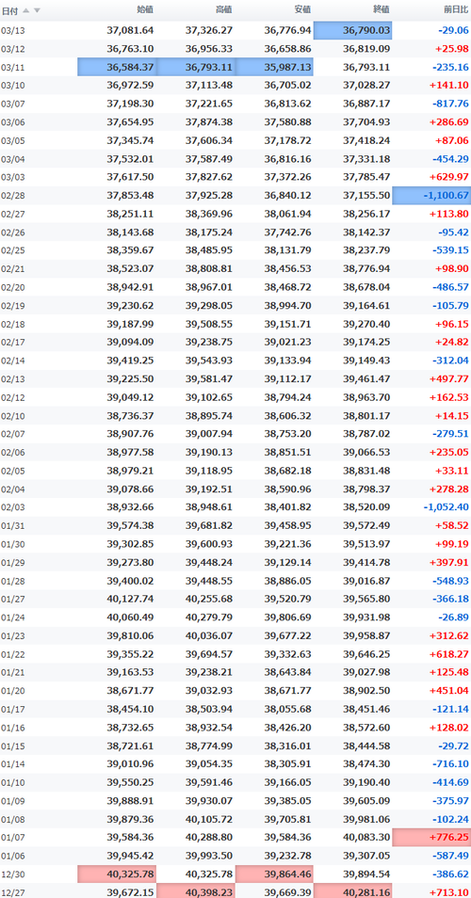Select the +618.27 change on 01/22
This screenshot has height=898, width=471.
click(449, 653)
